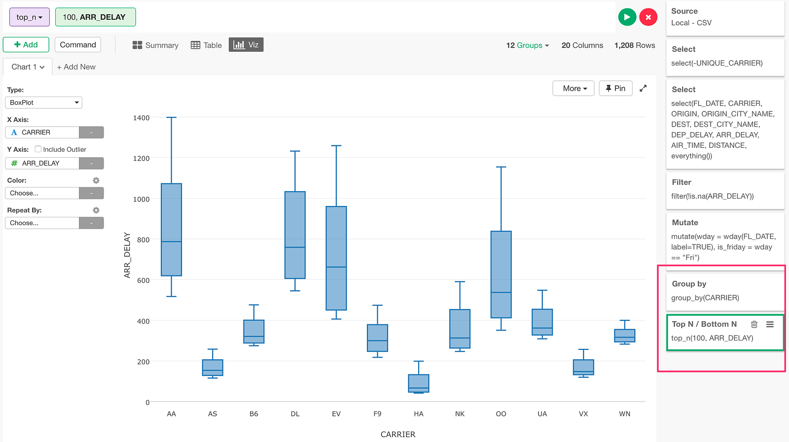The image size is (789, 442).
Task: Click the OO box in the boxplot
Action: point(501,274)
